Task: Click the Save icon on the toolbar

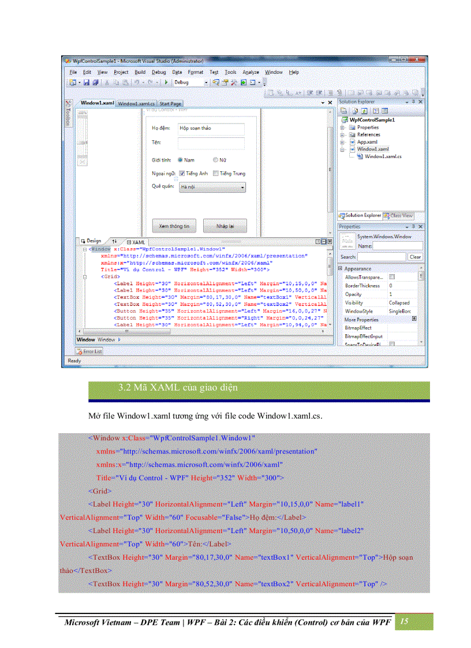Action: click(x=87, y=82)
